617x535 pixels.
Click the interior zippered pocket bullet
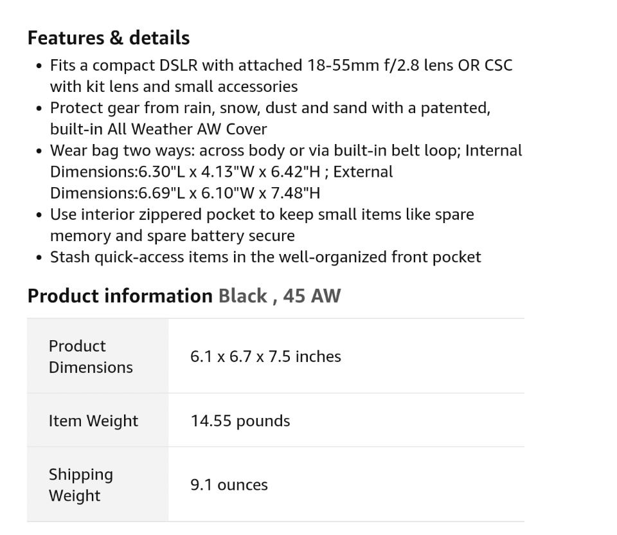pos(262,214)
